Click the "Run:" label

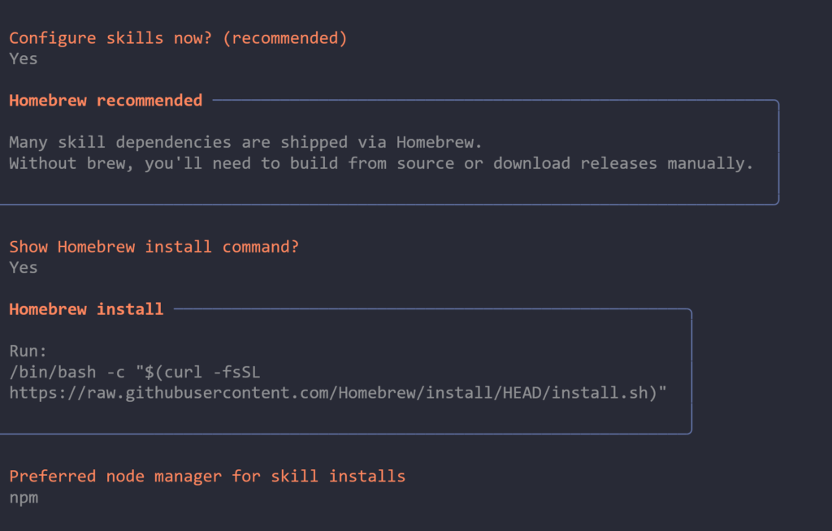(x=28, y=352)
